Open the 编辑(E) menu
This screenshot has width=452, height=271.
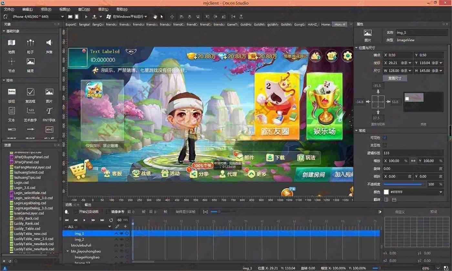[27, 9]
